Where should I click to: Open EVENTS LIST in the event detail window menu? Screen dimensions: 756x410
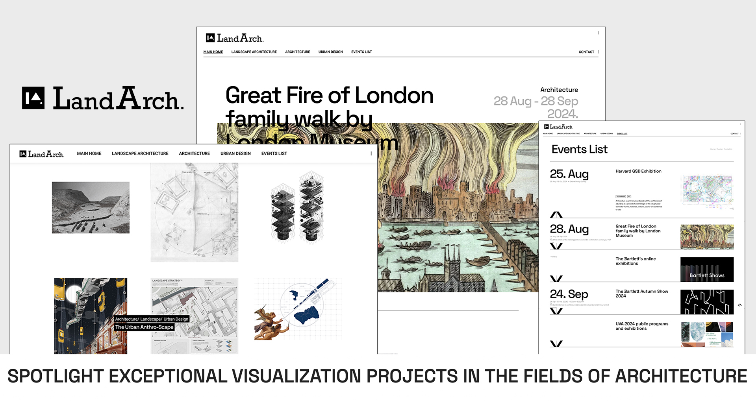[x=361, y=52]
